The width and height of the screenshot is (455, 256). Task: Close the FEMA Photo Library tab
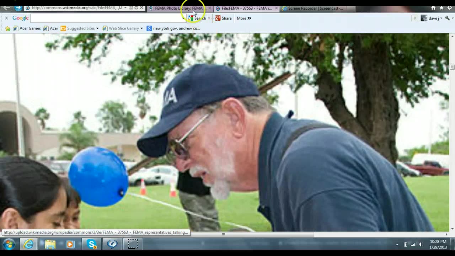pyautogui.click(x=209, y=8)
